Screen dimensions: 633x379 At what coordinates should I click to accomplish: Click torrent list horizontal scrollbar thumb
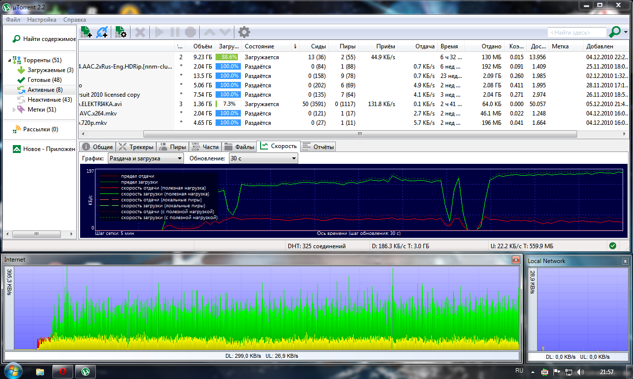tap(360, 134)
